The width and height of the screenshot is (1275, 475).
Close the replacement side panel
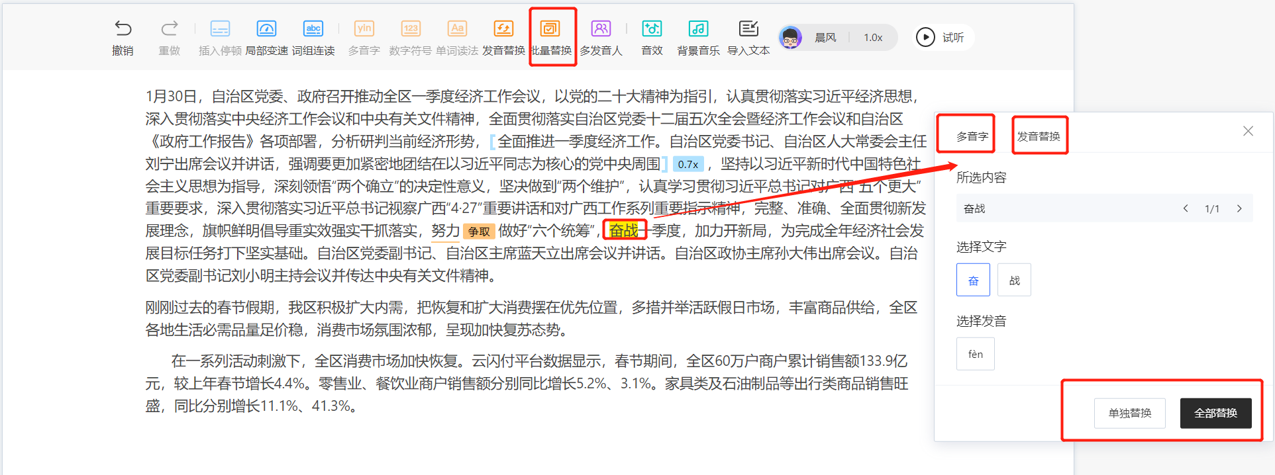[x=1248, y=131]
